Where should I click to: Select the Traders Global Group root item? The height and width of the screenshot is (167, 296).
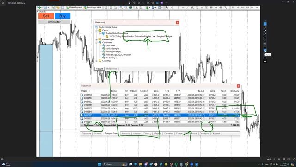click(108, 27)
